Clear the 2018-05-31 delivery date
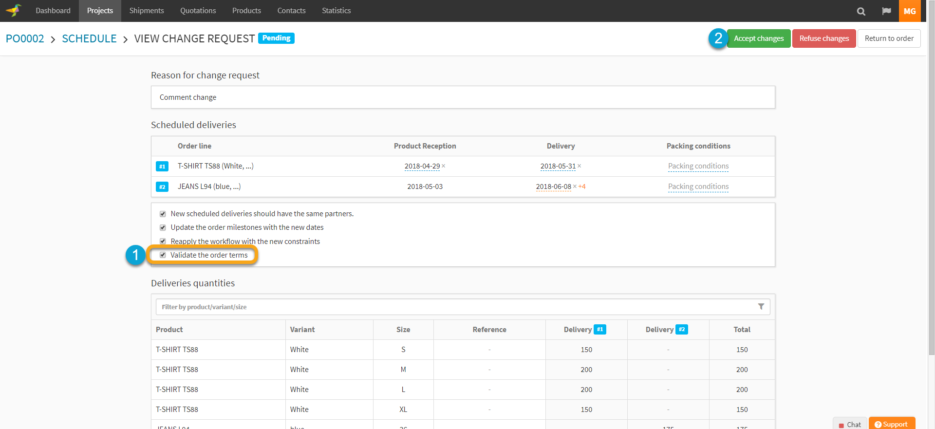This screenshot has width=935, height=429. point(580,167)
